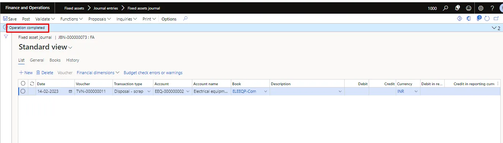
Task: Open the Standard view selector
Action: [x=45, y=47]
